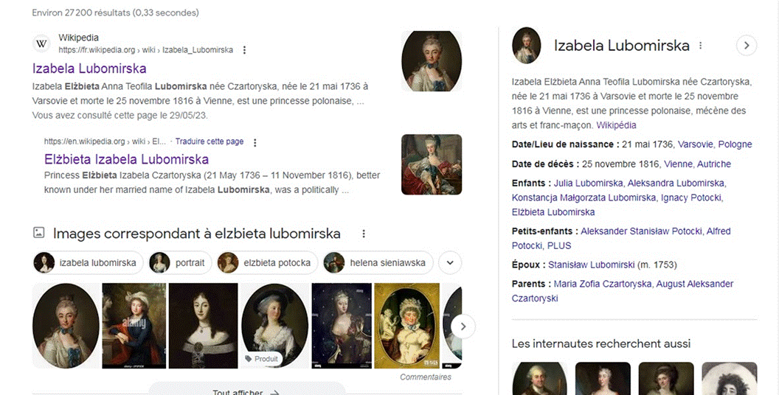The image size is (779, 395).
Task: Advance the image carousel with the right arrow
Action: pos(463,326)
